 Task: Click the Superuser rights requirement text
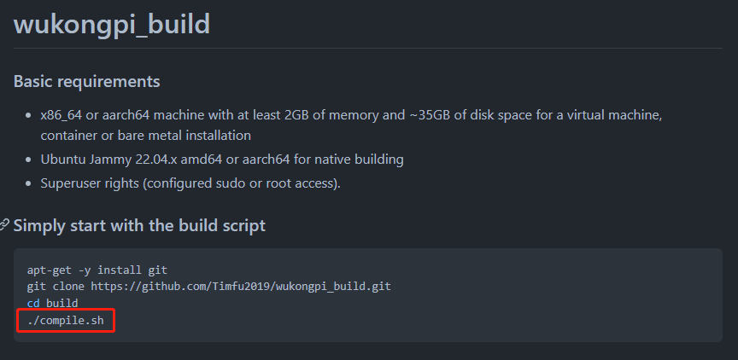[x=190, y=183]
